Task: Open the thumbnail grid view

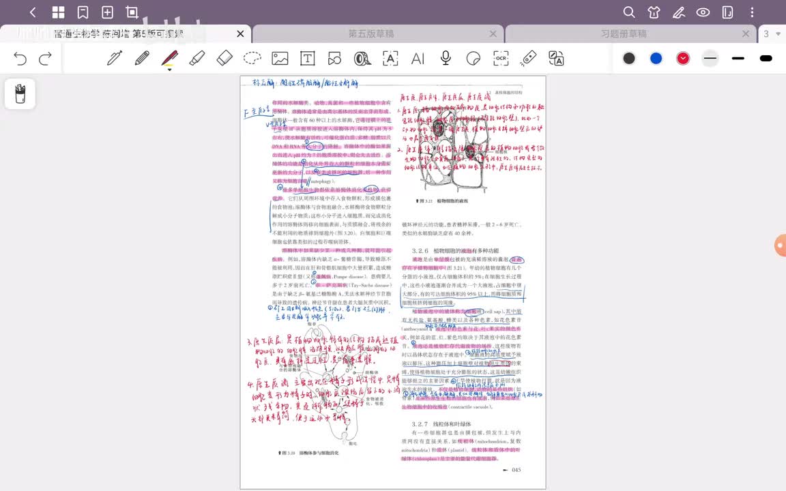Action: pyautogui.click(x=58, y=12)
